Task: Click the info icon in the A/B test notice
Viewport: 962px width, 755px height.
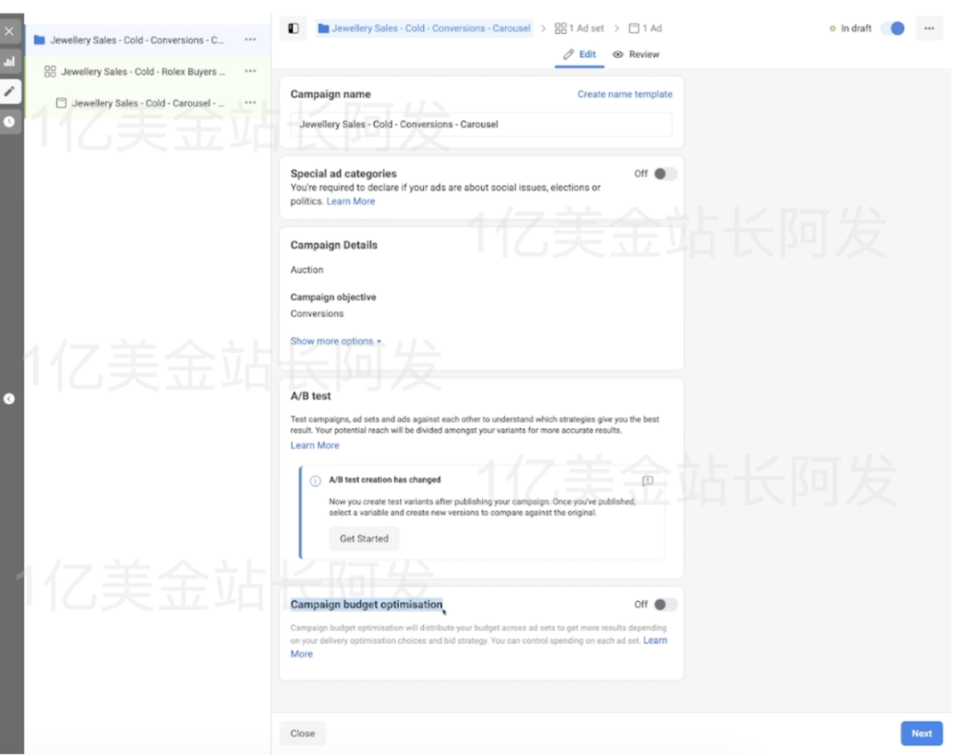Action: coord(314,480)
